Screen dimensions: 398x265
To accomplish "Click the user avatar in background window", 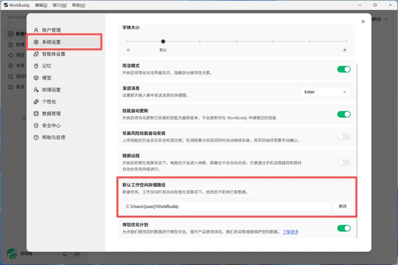I will coord(12,254).
